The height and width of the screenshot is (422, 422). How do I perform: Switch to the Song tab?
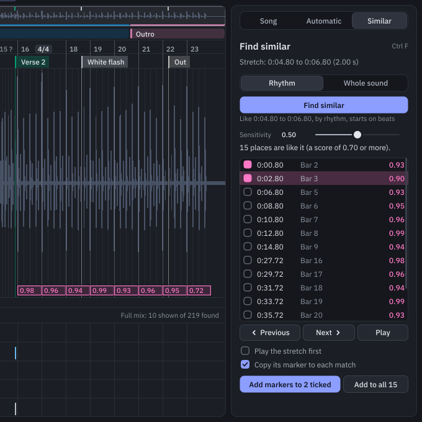click(x=268, y=20)
